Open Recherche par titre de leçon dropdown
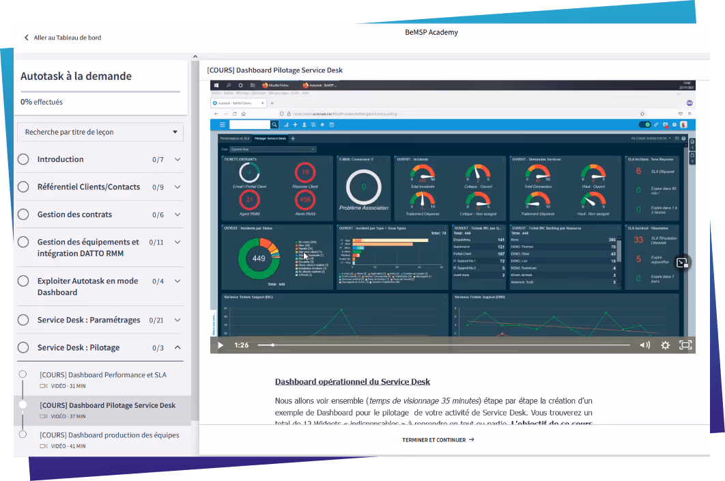Screen dimensions: 725x481 pos(100,132)
